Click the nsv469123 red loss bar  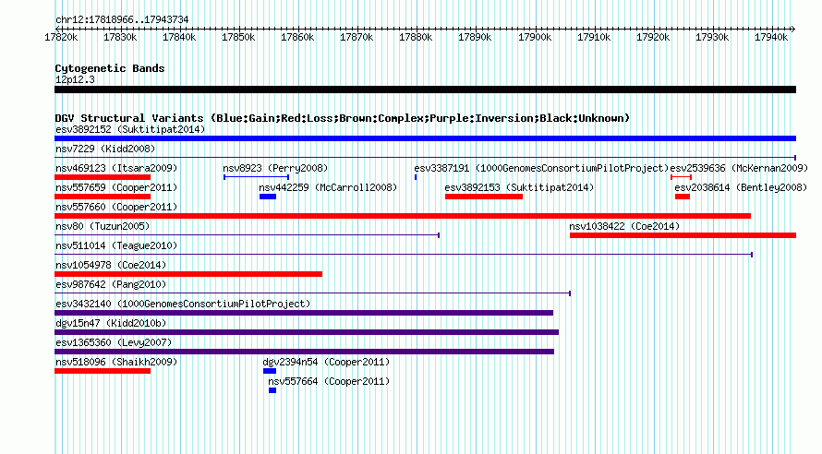click(x=103, y=177)
